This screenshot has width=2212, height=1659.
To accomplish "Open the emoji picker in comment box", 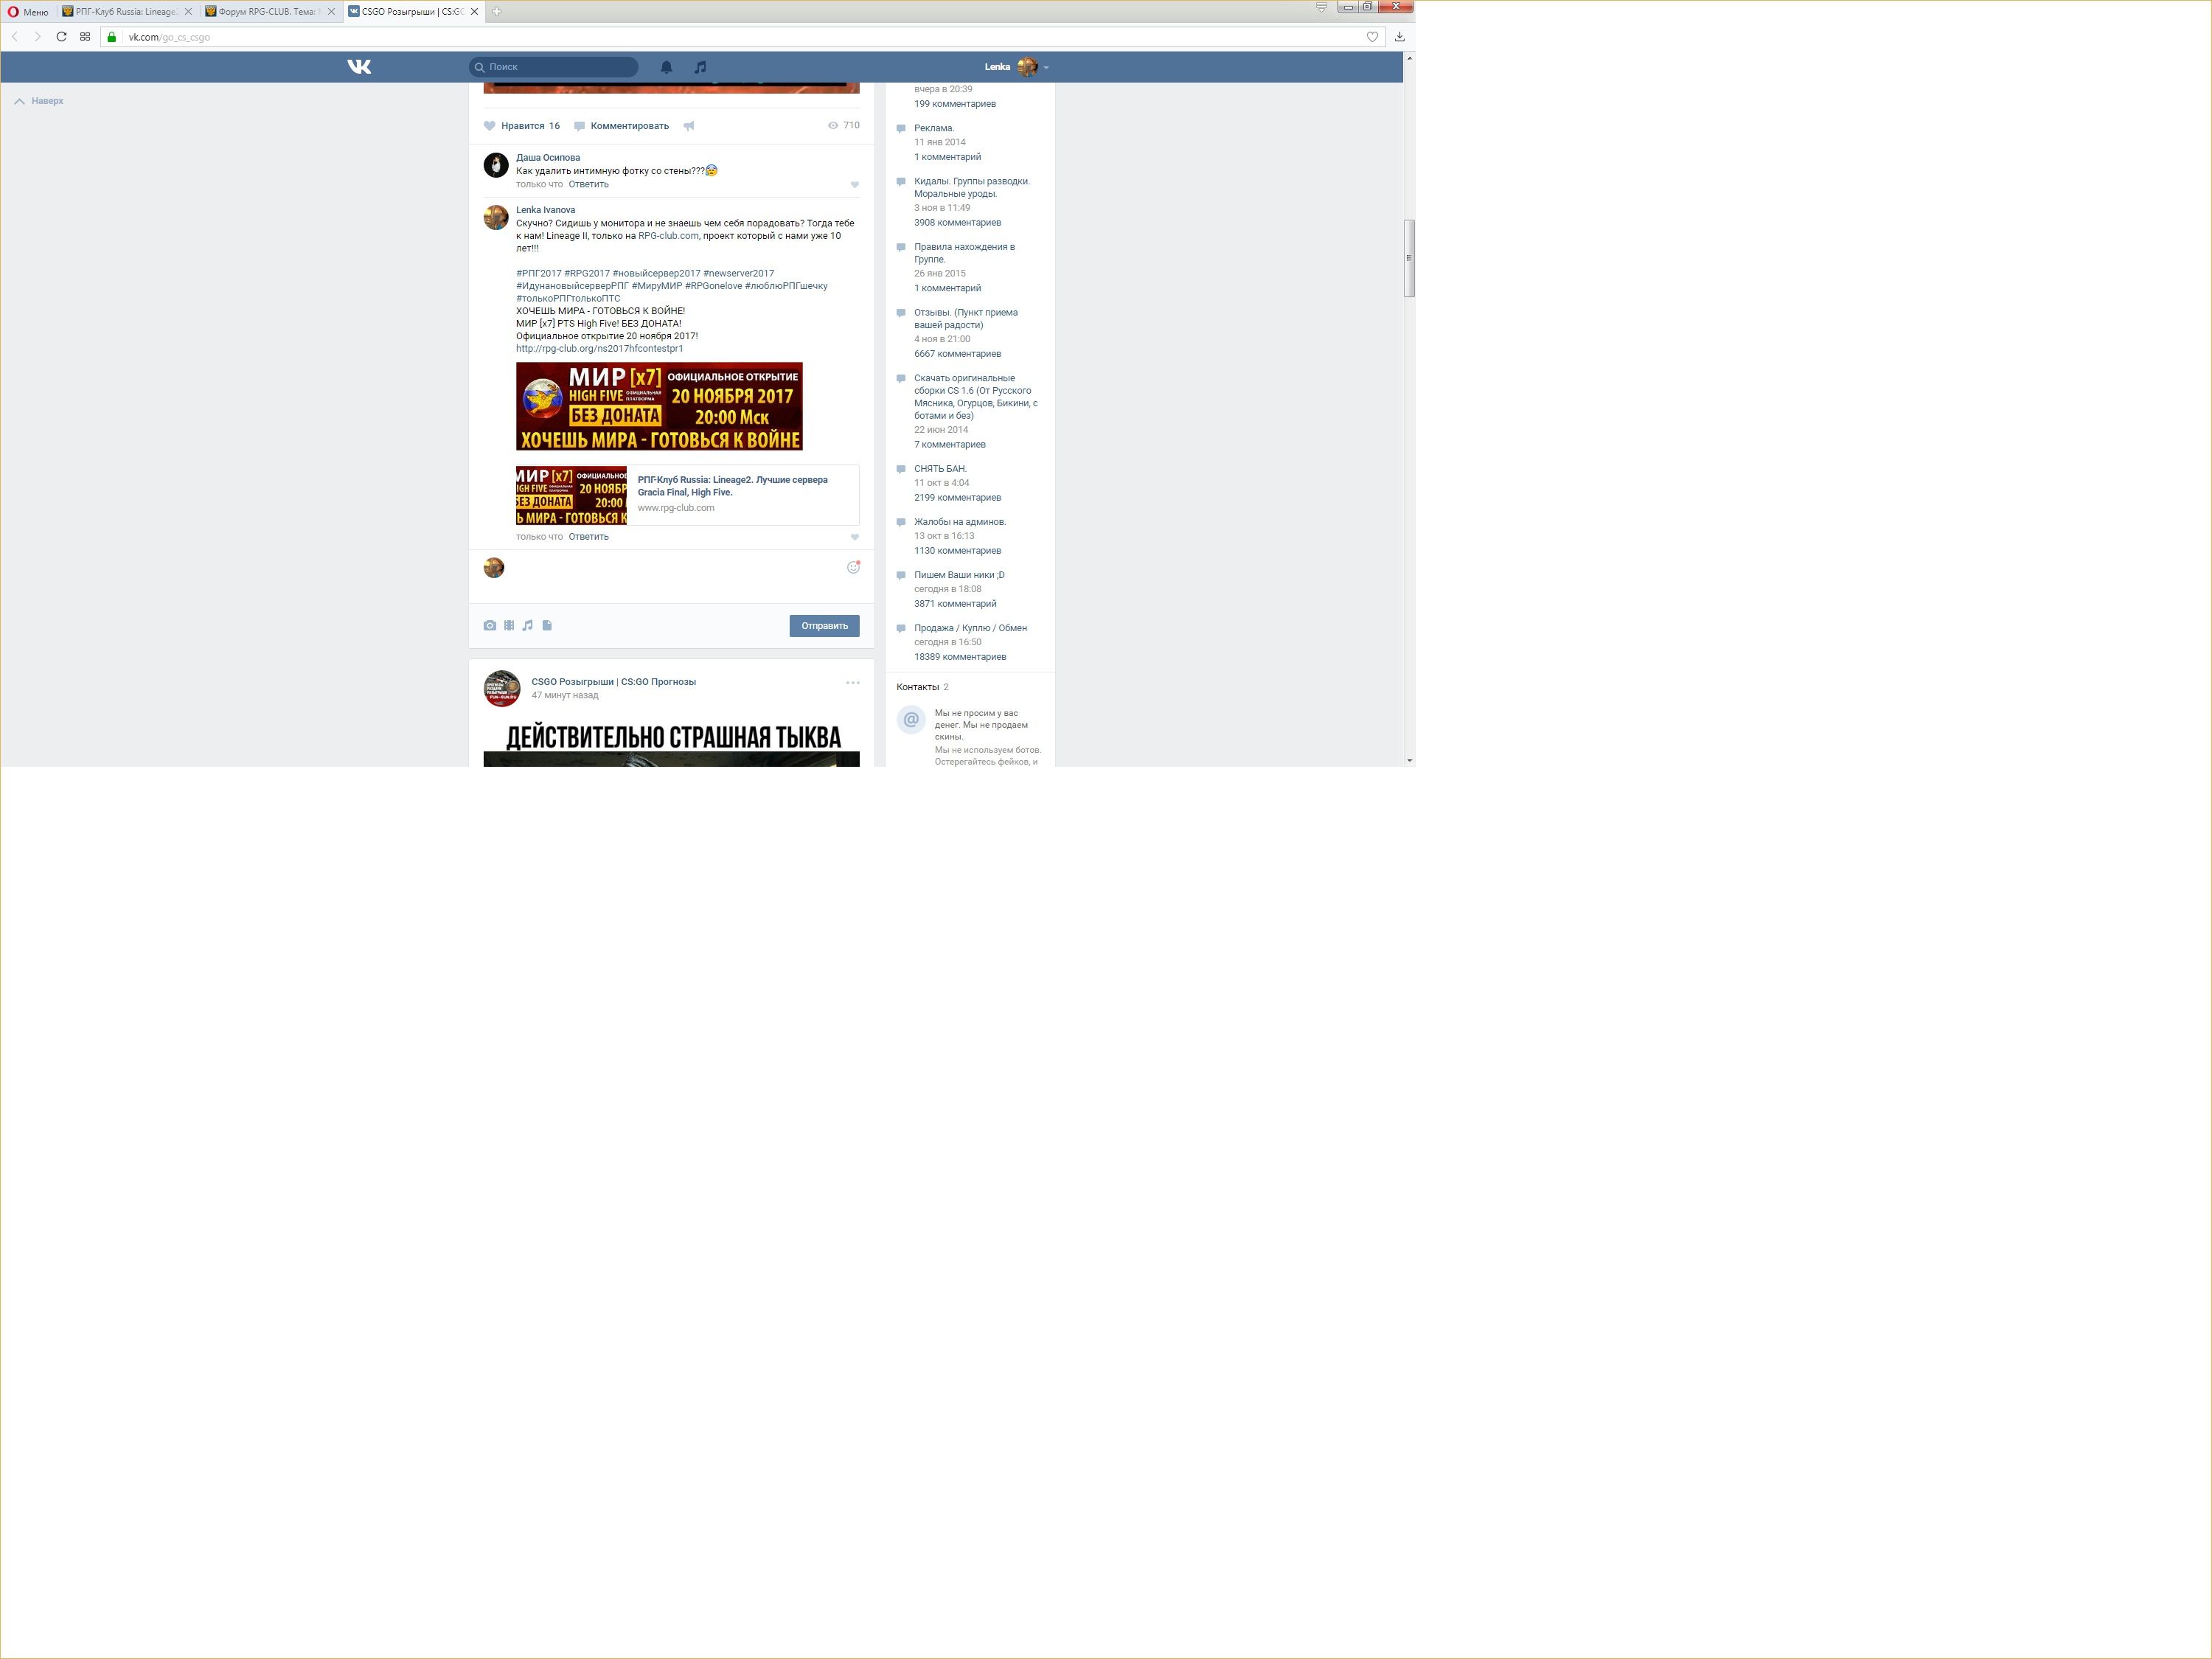I will pyautogui.click(x=853, y=568).
